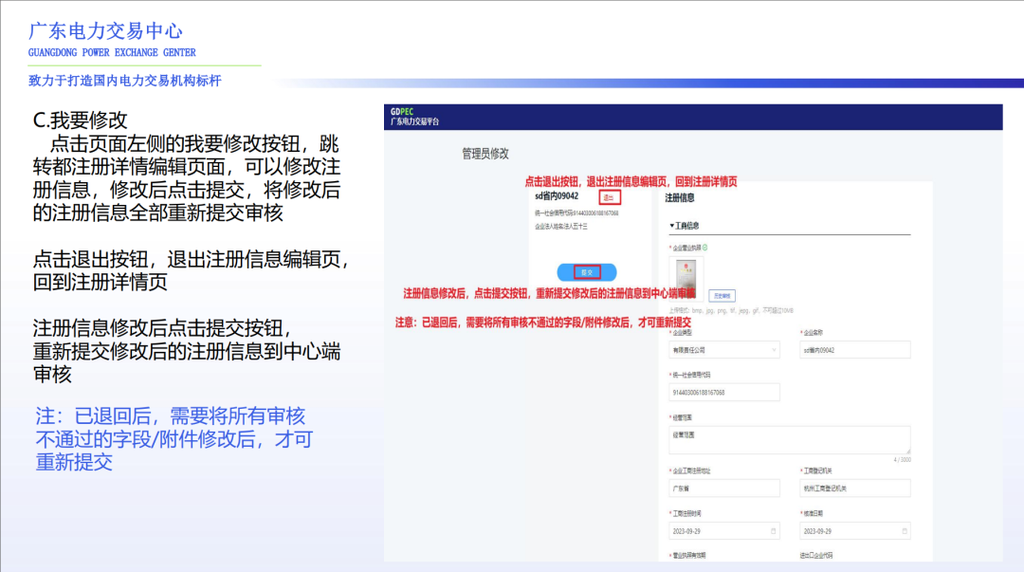The width and height of the screenshot is (1024, 572).
Task: Click the 企业名称 input showing sd省内09042
Action: (x=855, y=350)
